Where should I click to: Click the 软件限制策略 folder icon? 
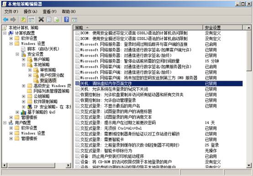tap(30, 102)
